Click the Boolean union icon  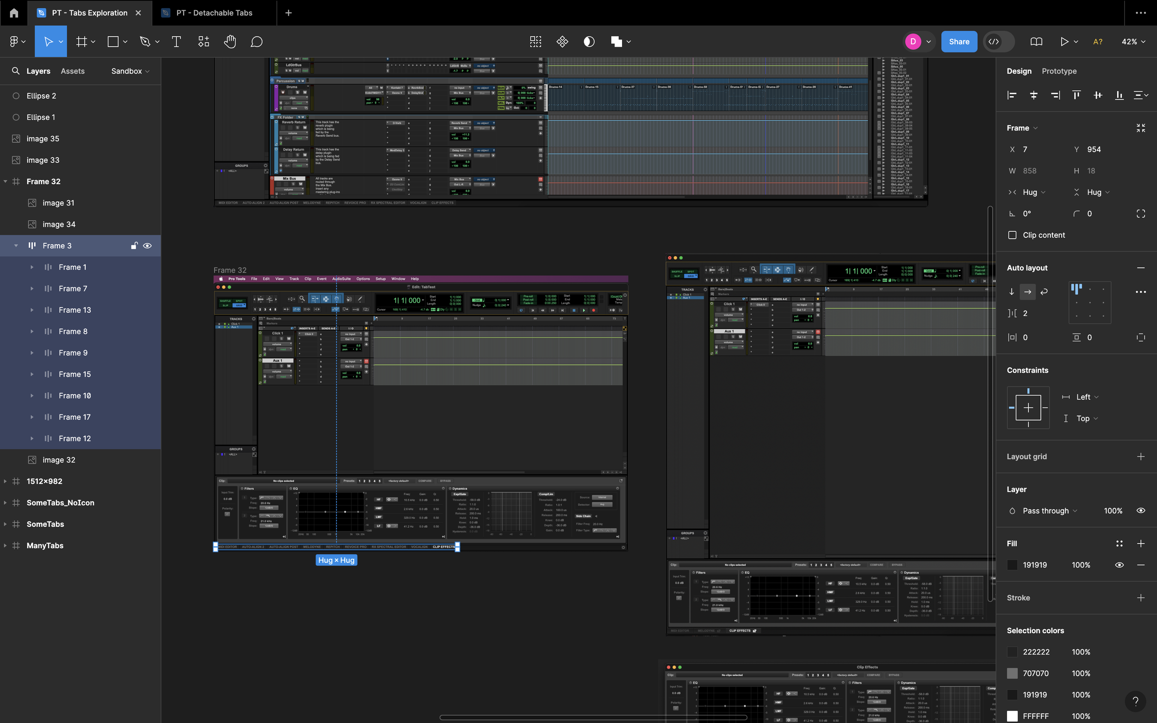tap(616, 42)
